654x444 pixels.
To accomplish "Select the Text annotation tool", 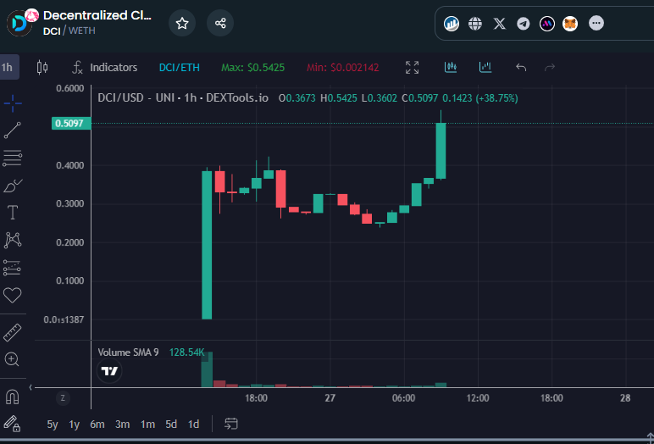I will coord(13,213).
